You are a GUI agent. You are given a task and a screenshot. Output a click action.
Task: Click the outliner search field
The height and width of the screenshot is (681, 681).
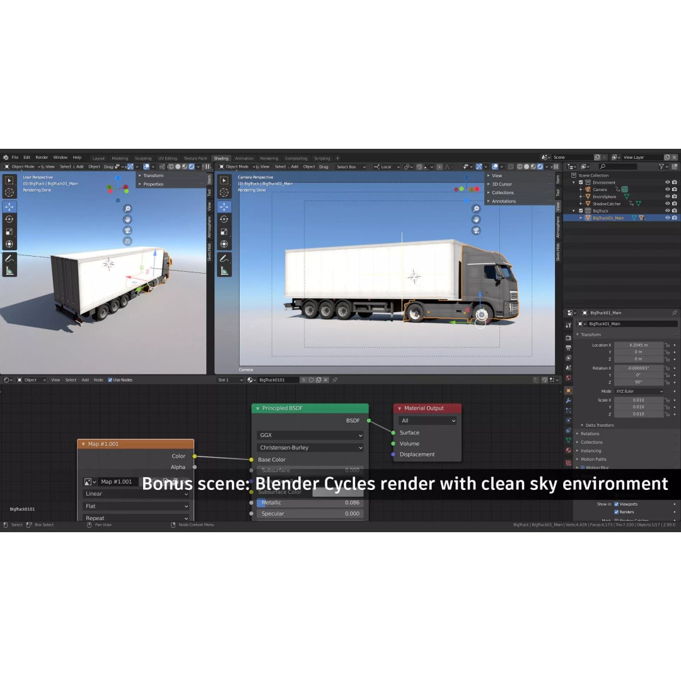click(x=618, y=166)
